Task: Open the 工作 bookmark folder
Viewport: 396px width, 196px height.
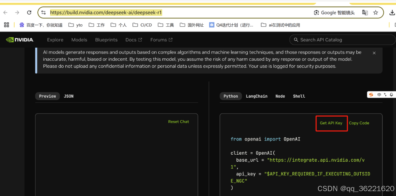Action: [97, 25]
